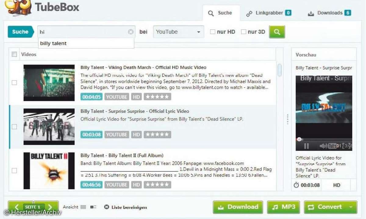
Task: Expand the Convert button dropdown arrow
Action: [351, 207]
